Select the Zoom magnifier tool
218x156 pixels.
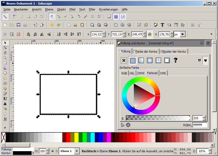pyautogui.click(x=5, y=58)
